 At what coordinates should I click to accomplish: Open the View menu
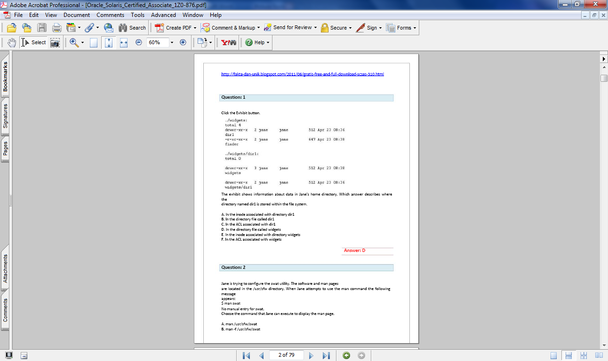51,15
